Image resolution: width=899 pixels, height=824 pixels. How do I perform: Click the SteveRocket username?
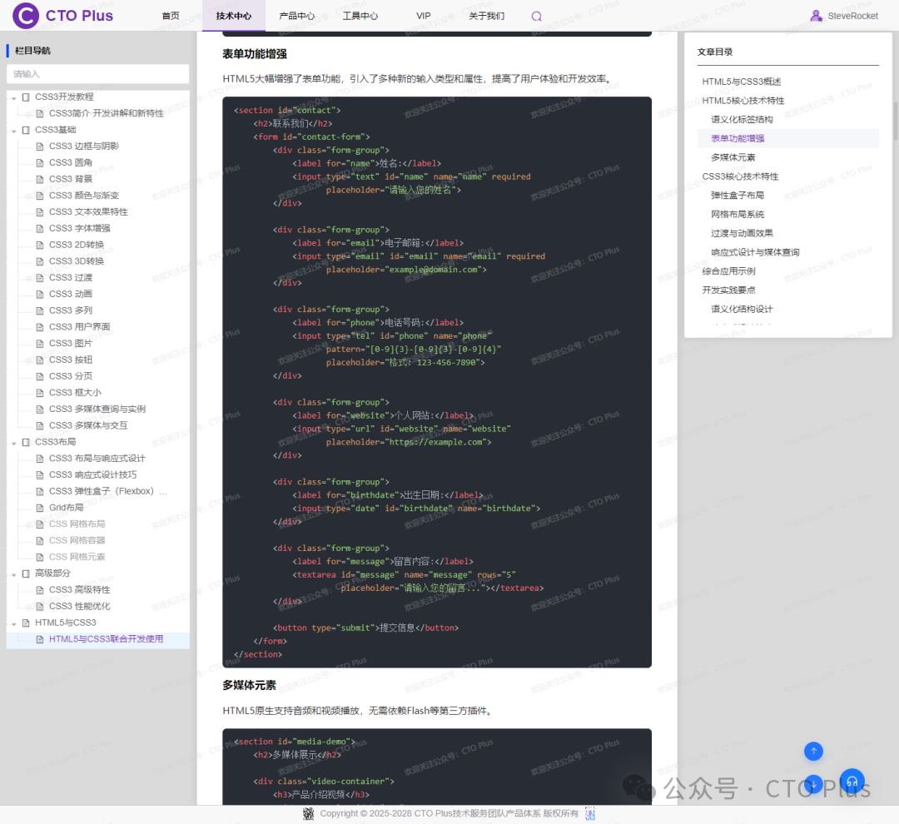coord(852,16)
